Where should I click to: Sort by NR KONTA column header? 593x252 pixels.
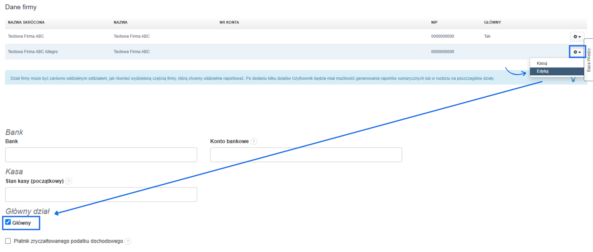pos(229,22)
